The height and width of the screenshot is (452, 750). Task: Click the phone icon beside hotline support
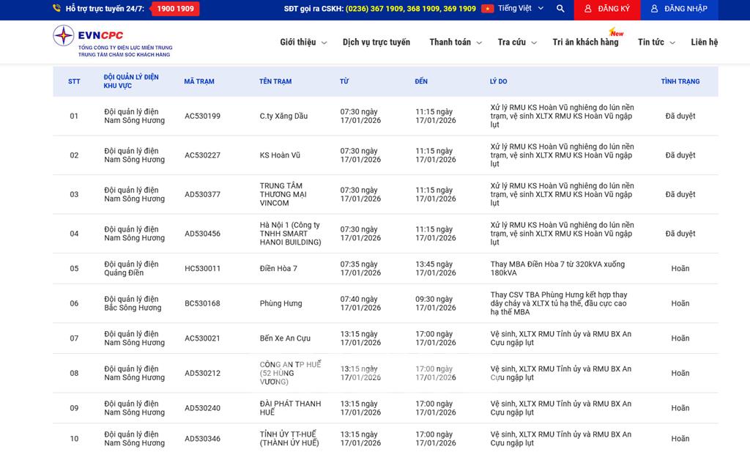tap(57, 9)
